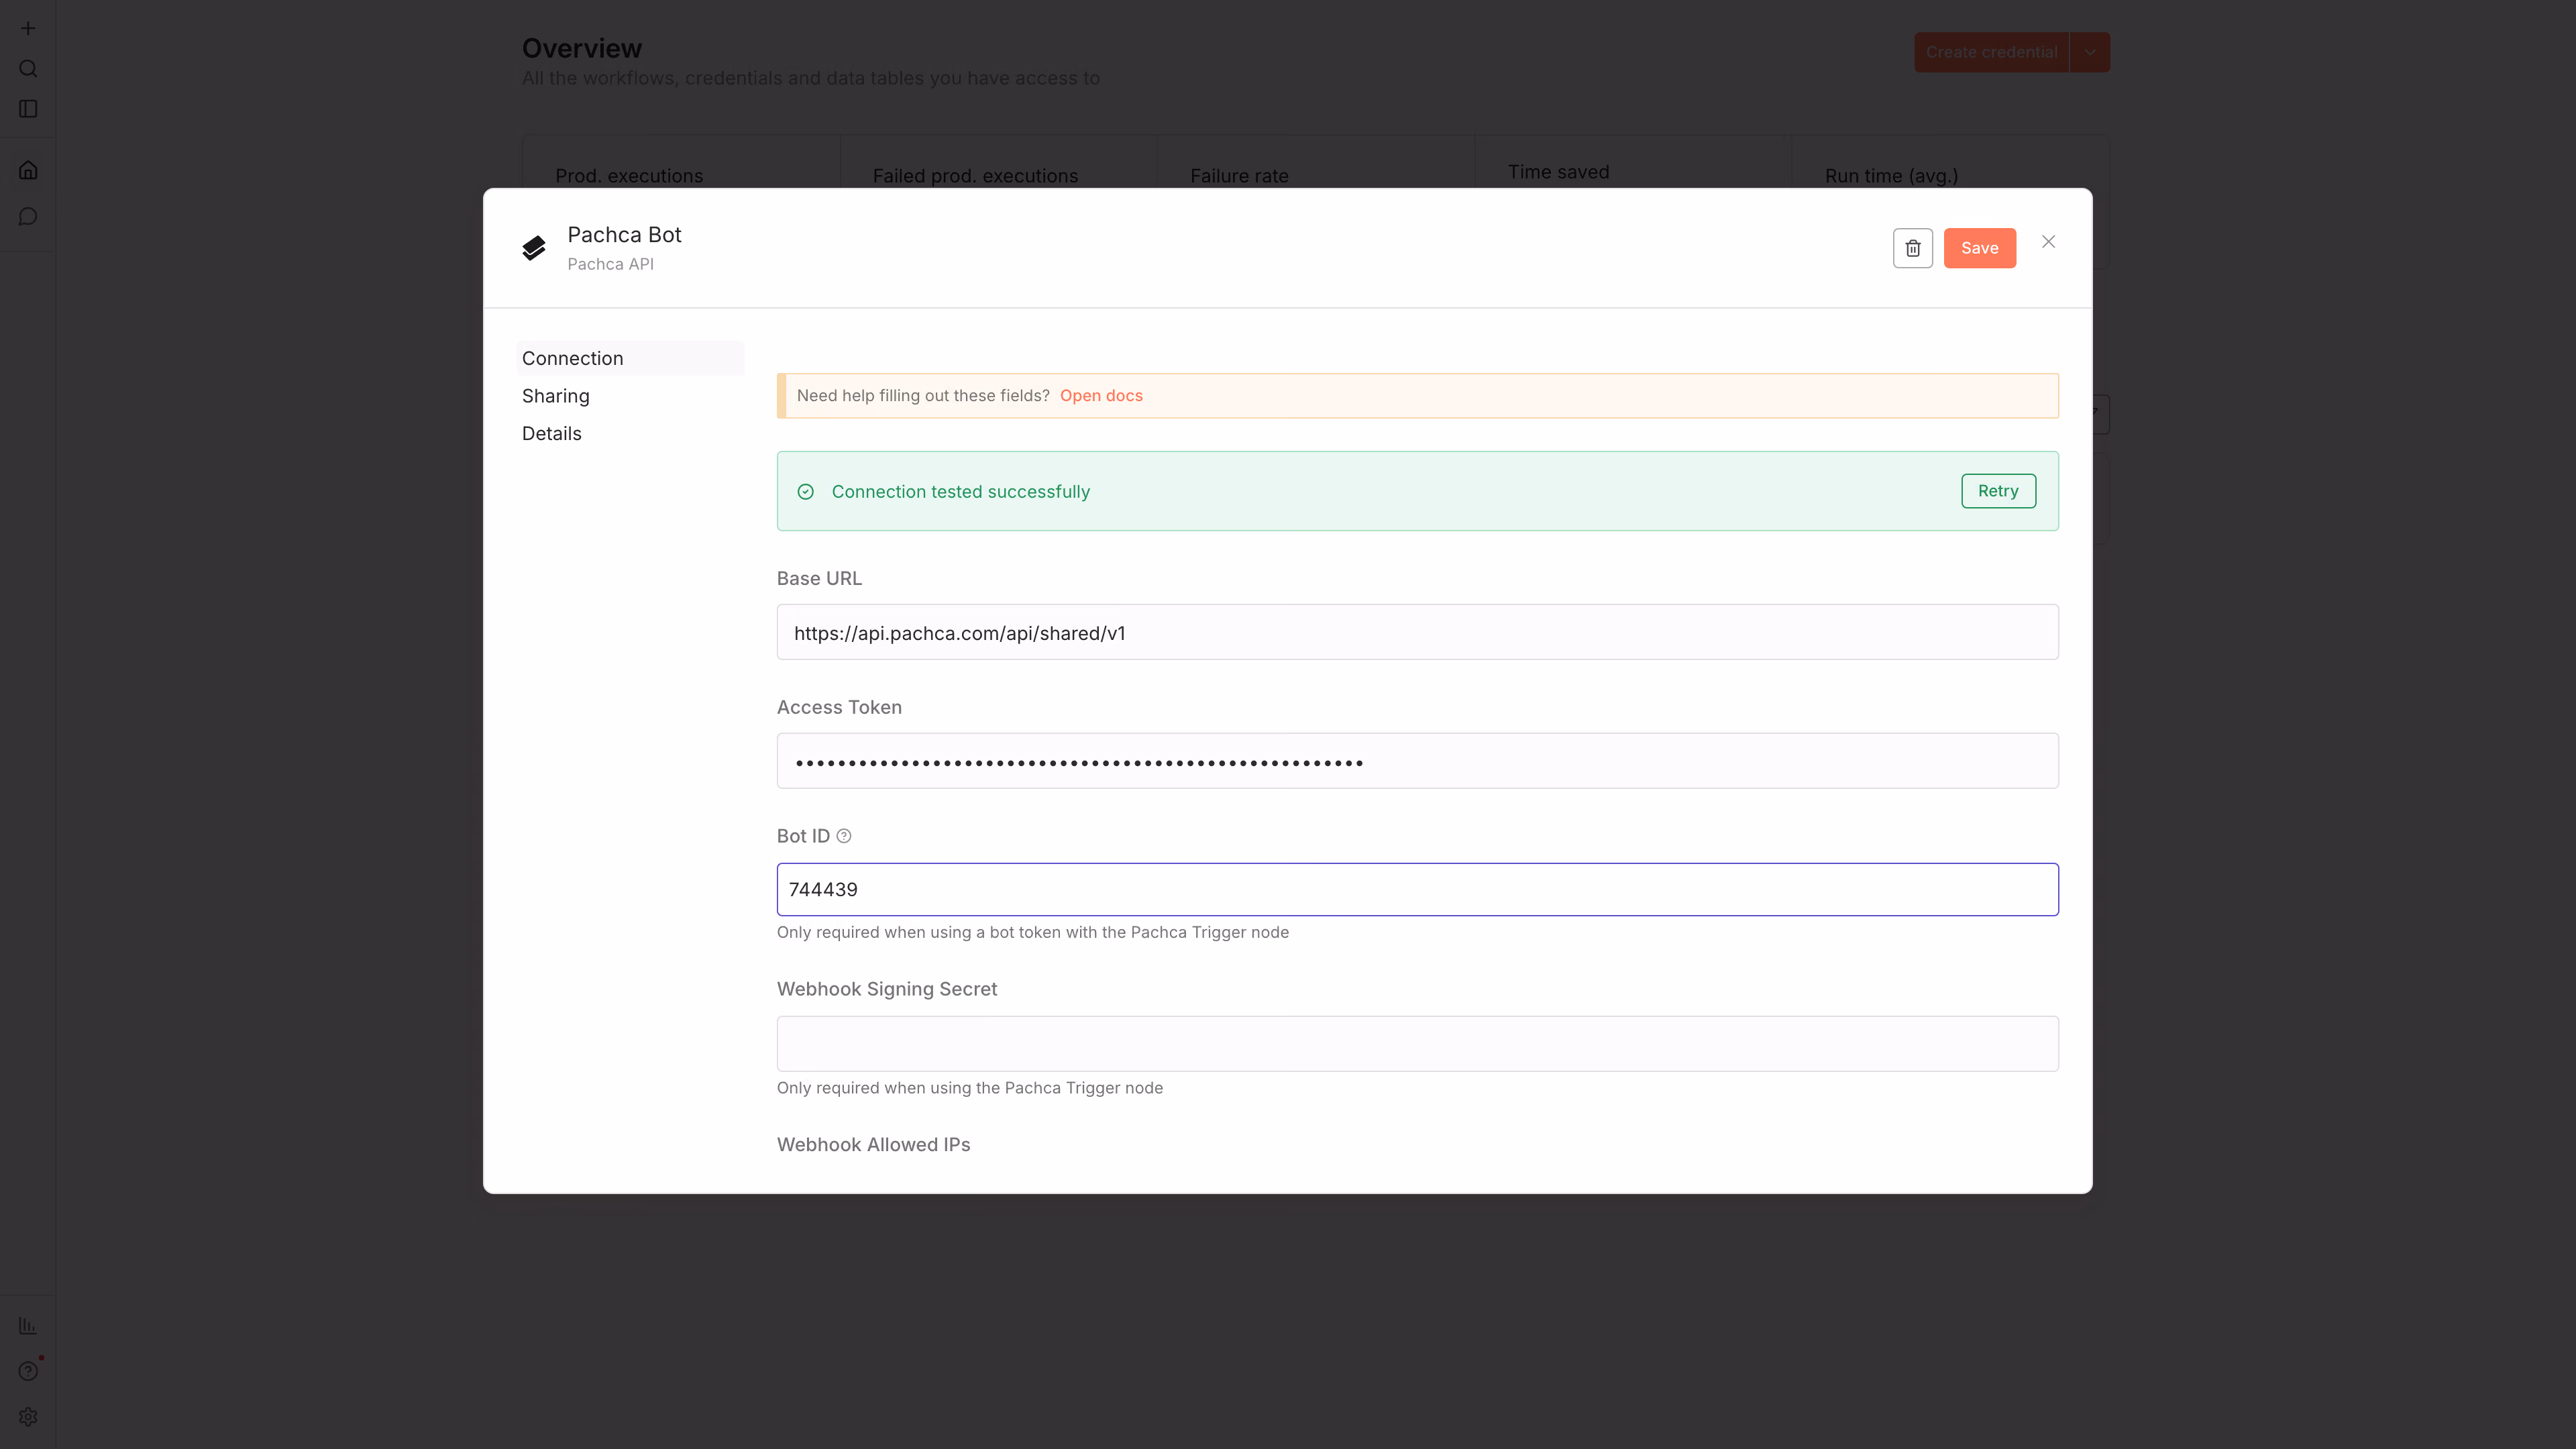Click into the Webhook Signing Secret field
2576x1449 pixels.
1417,1043
